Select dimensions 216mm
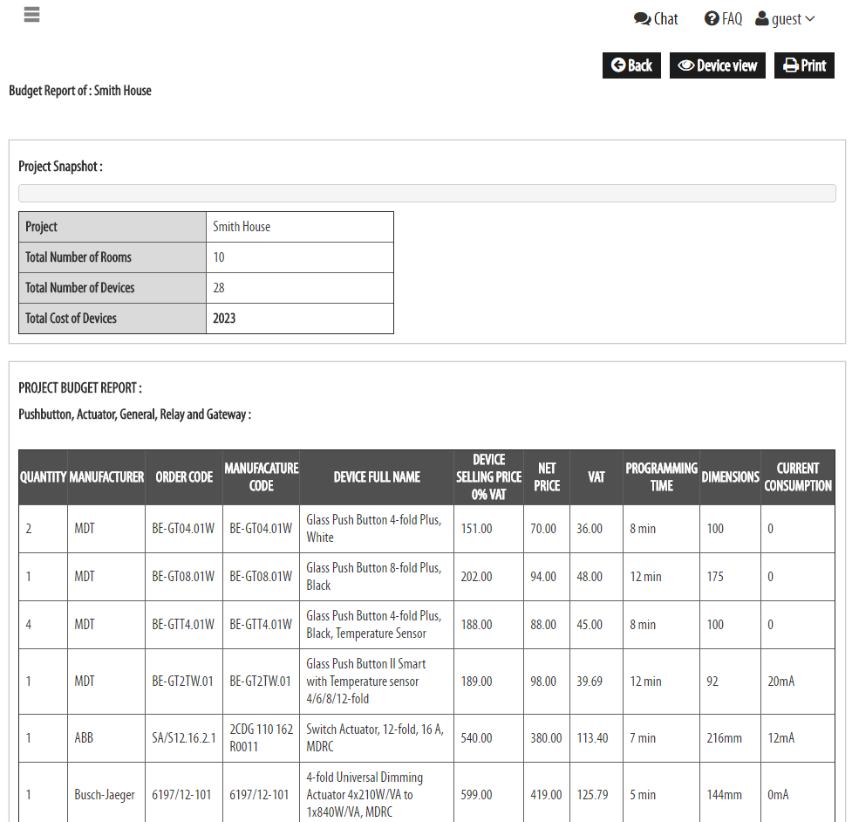This screenshot has width=852, height=822. tap(730, 738)
